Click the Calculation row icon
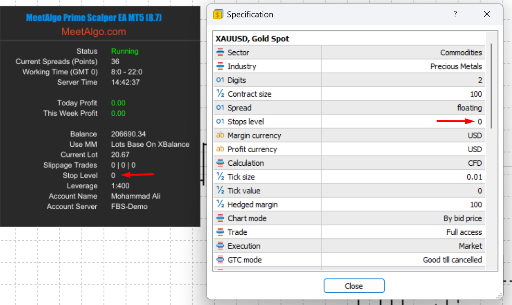Image resolution: width=512 pixels, height=305 pixels. pos(220,163)
